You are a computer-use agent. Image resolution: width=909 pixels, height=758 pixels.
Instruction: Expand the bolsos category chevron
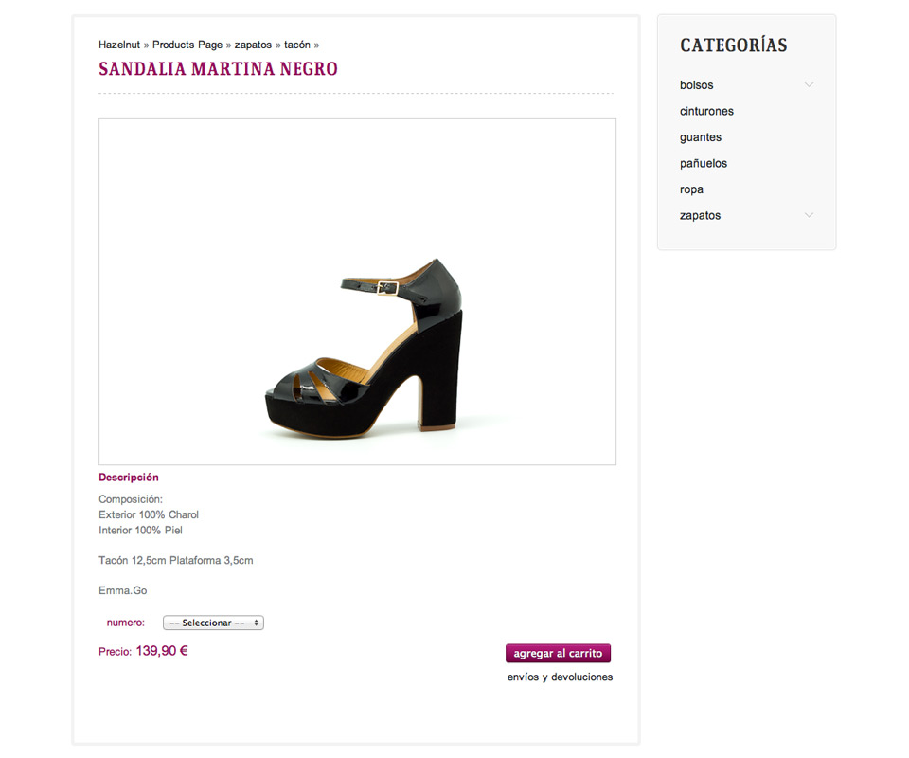[x=809, y=84]
